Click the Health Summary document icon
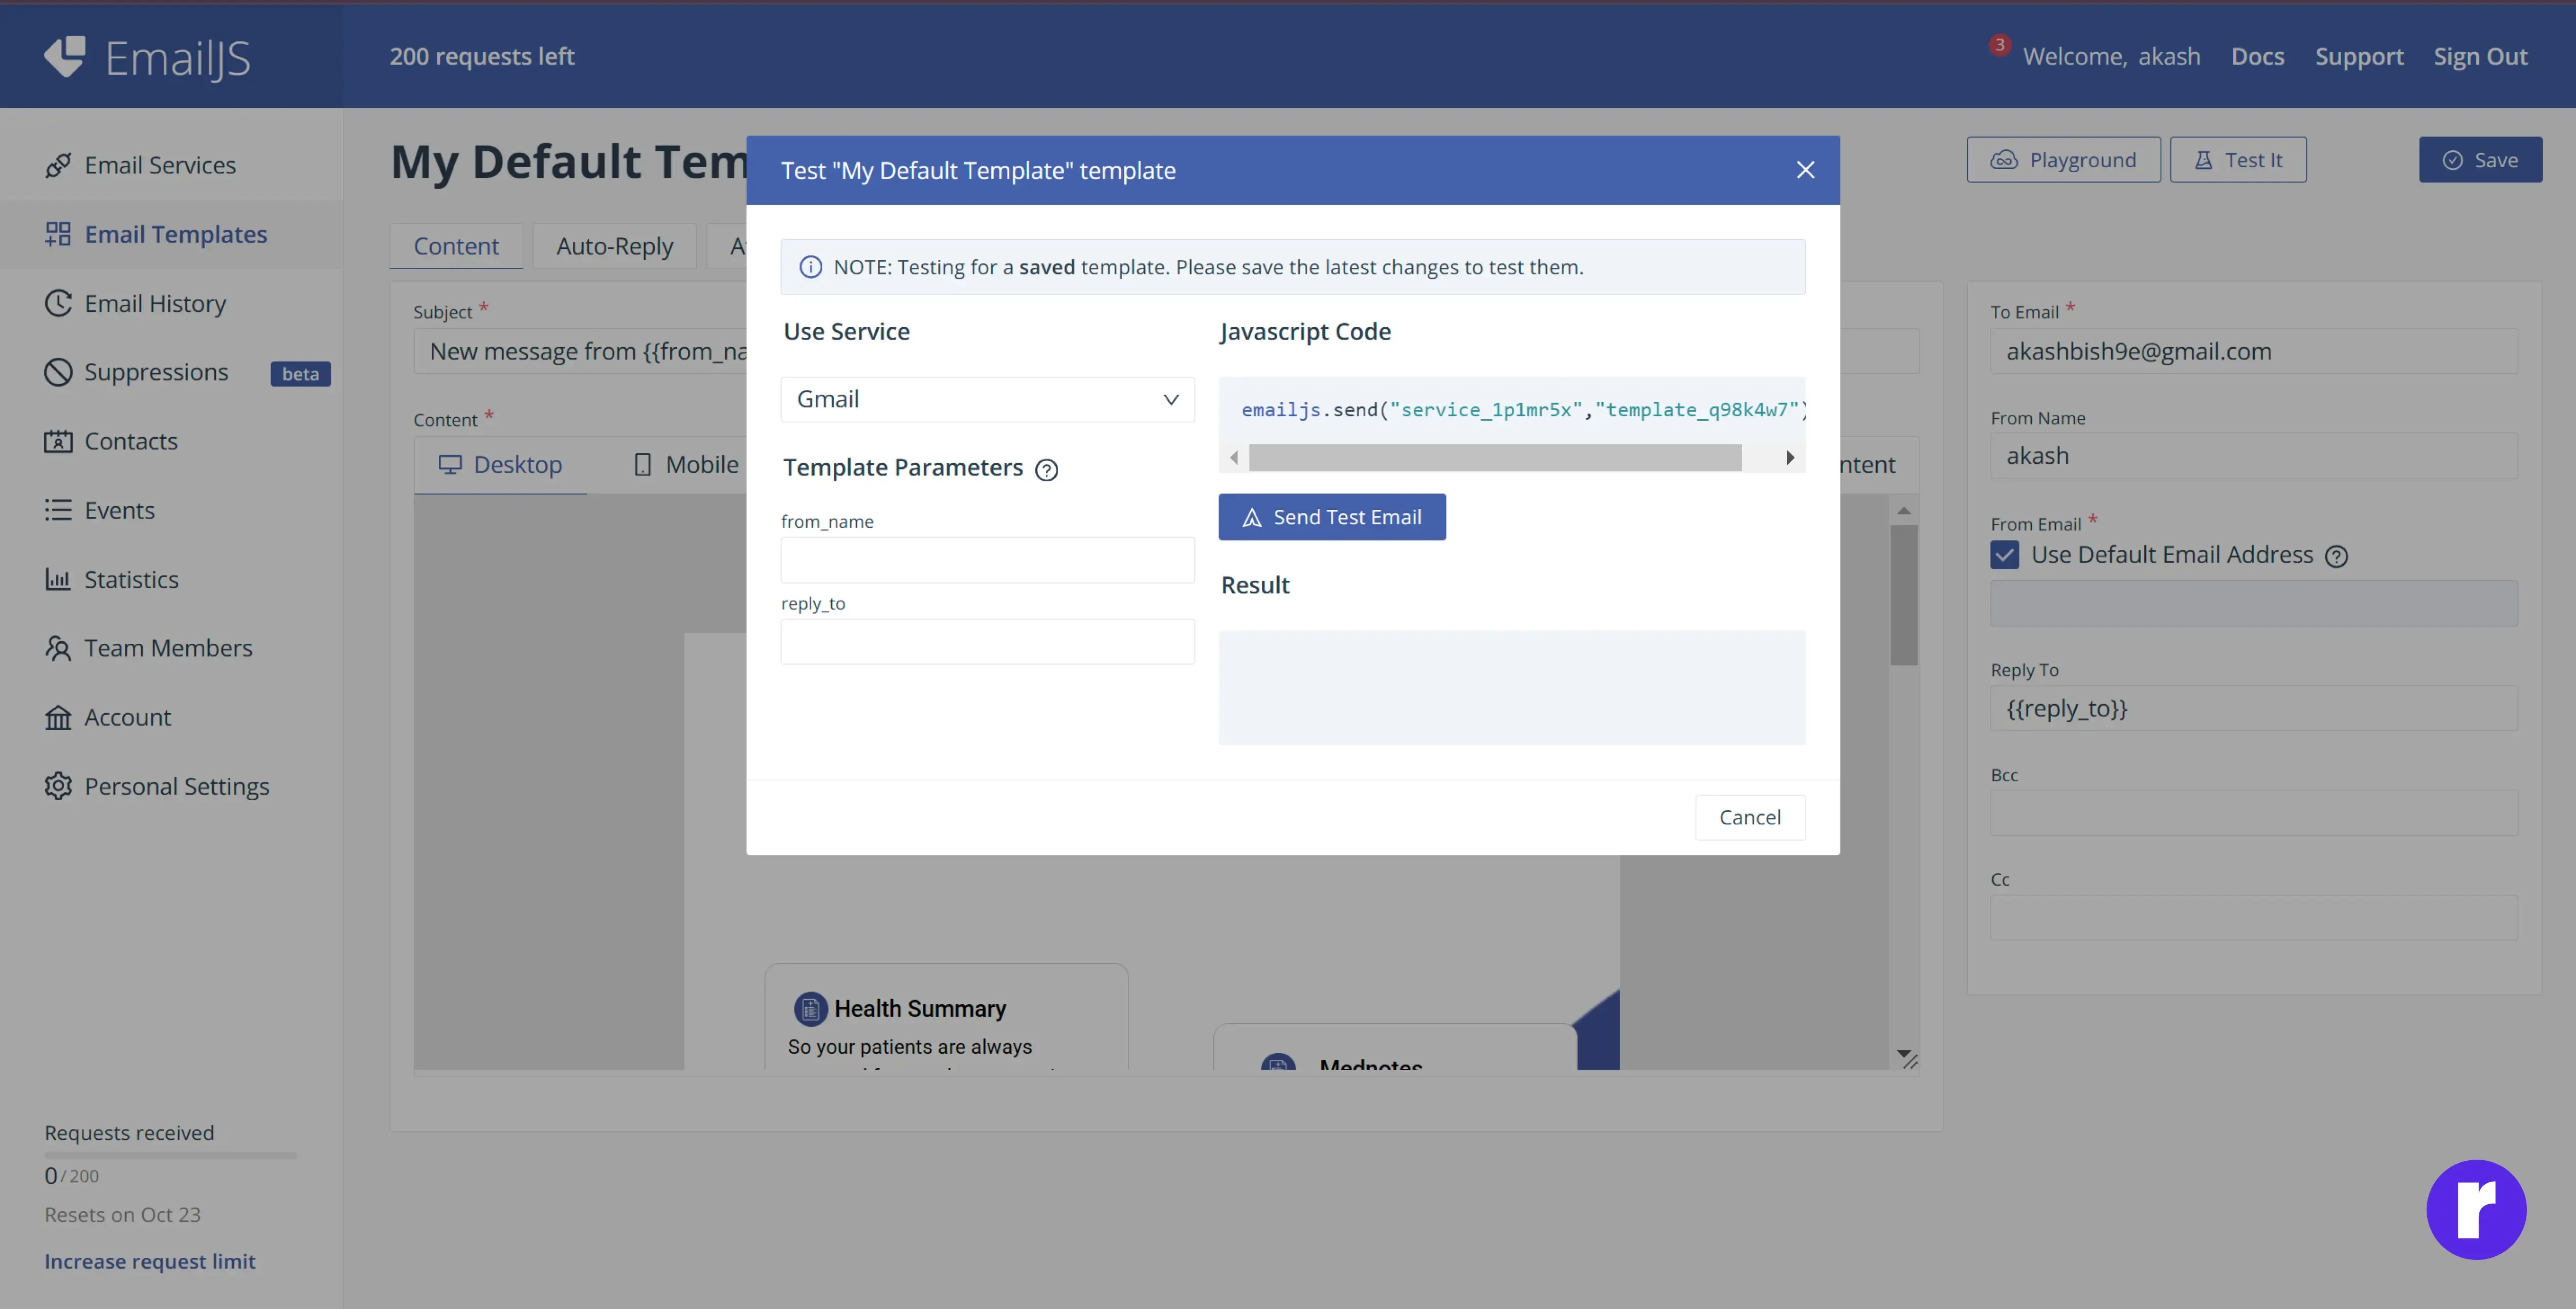Viewport: 2576px width, 1309px height. (x=810, y=1009)
